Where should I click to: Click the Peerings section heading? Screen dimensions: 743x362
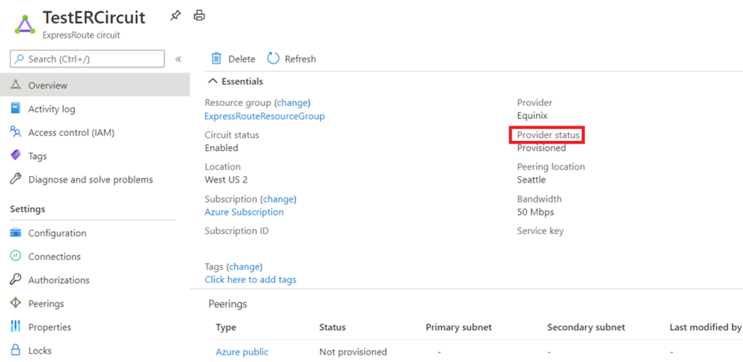pyautogui.click(x=227, y=304)
